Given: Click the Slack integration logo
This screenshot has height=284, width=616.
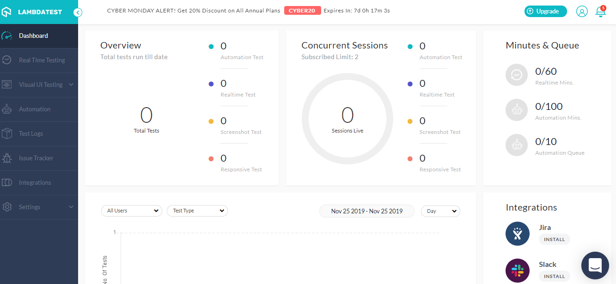Looking at the screenshot, I should [517, 271].
